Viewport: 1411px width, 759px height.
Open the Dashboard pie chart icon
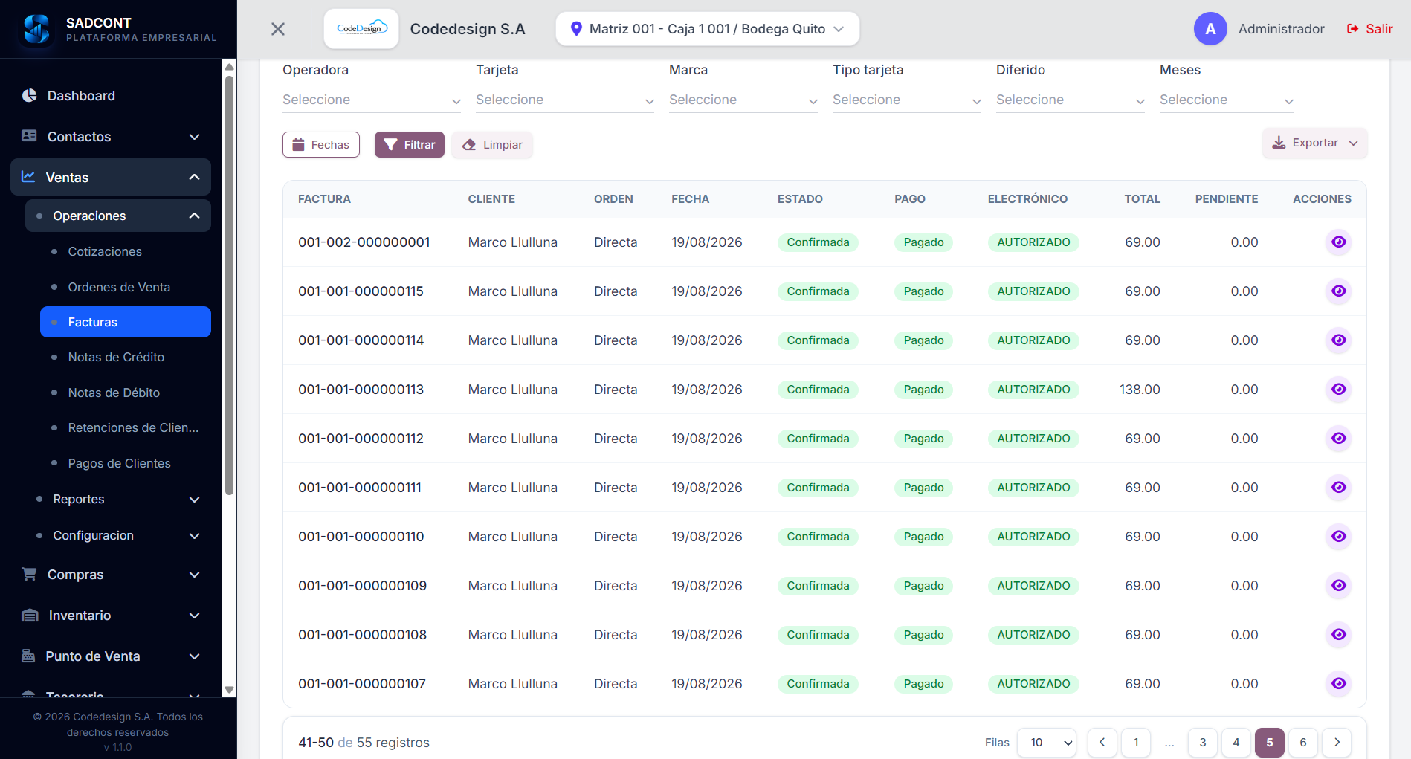(30, 95)
